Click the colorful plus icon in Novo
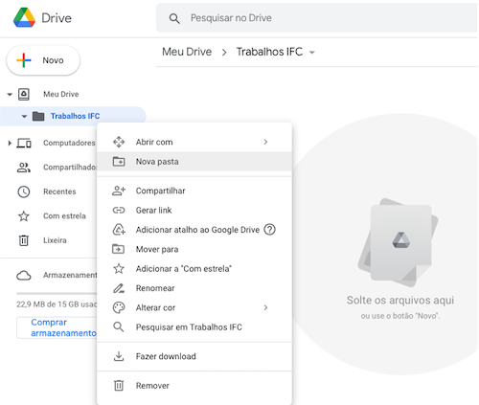Image resolution: width=479 pixels, height=405 pixels. point(24,60)
